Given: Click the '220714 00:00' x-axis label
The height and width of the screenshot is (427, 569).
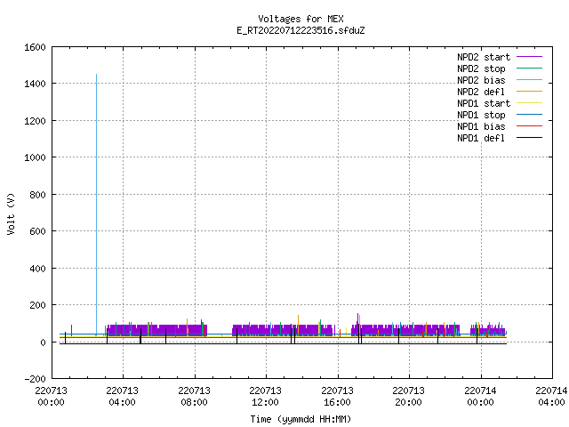Looking at the screenshot, I should click(480, 396).
